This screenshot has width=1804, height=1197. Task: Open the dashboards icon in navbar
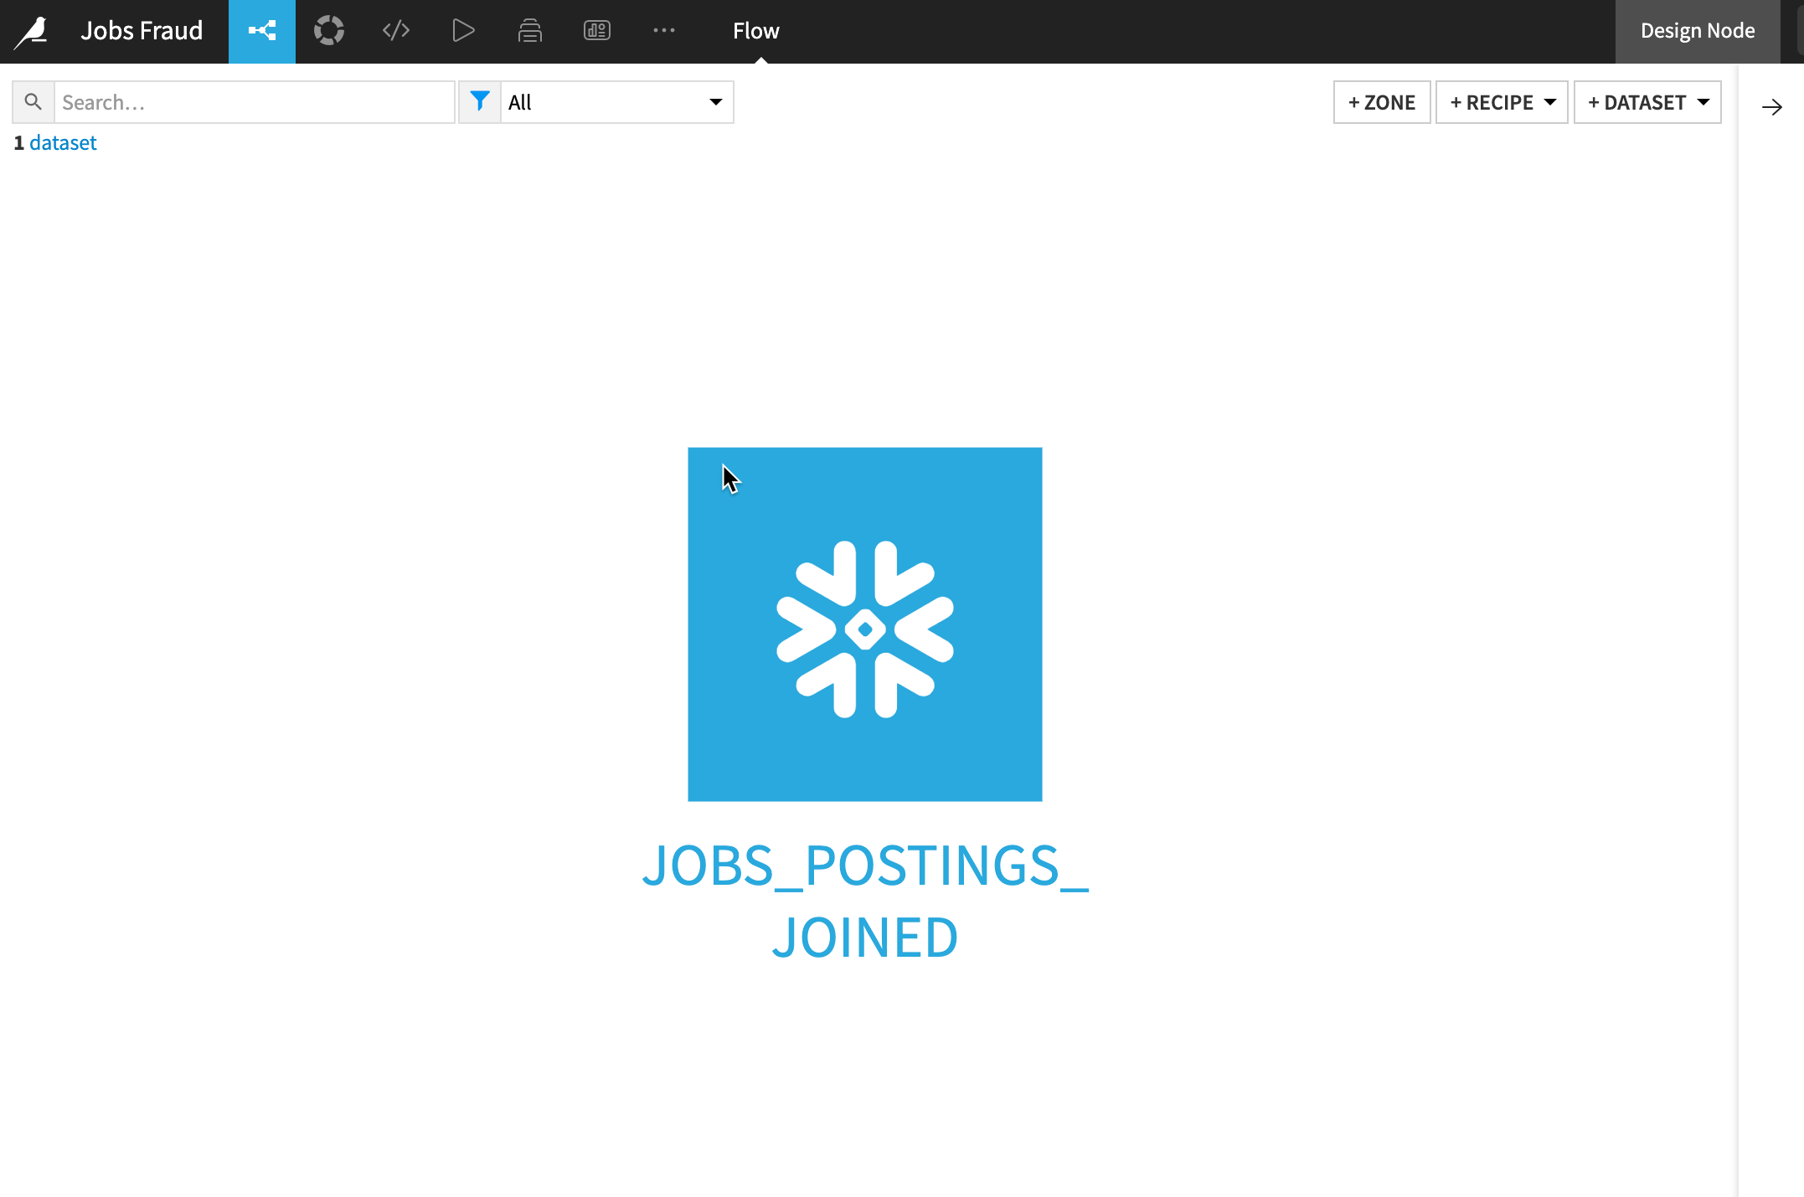pos(597,32)
